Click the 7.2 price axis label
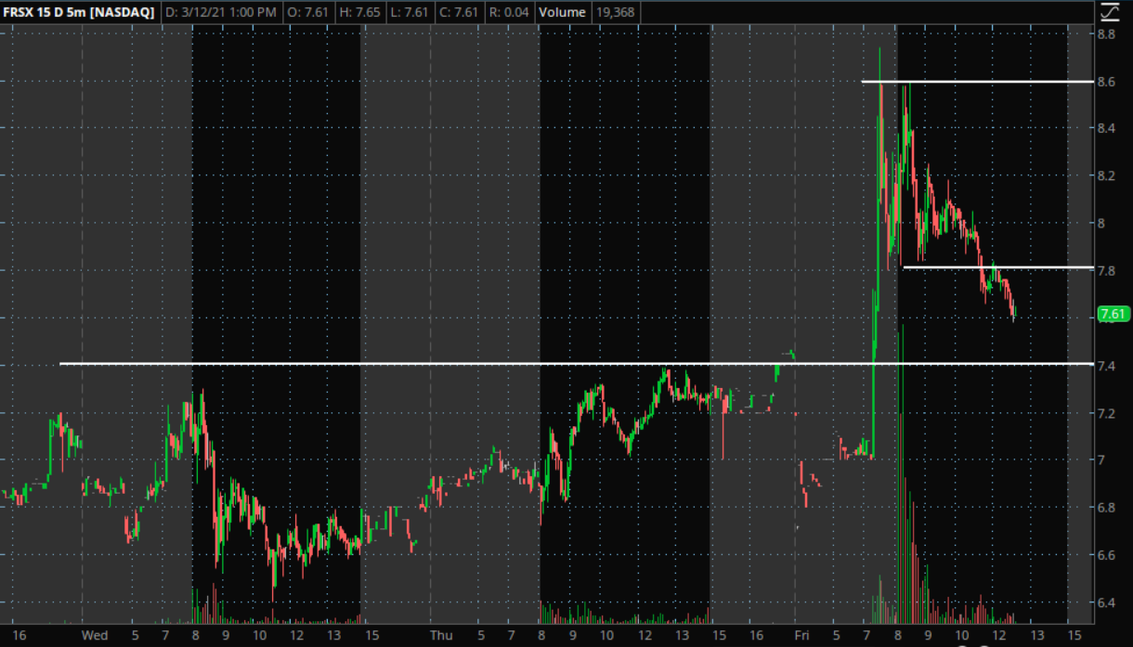1133x647 pixels. pos(1106,412)
